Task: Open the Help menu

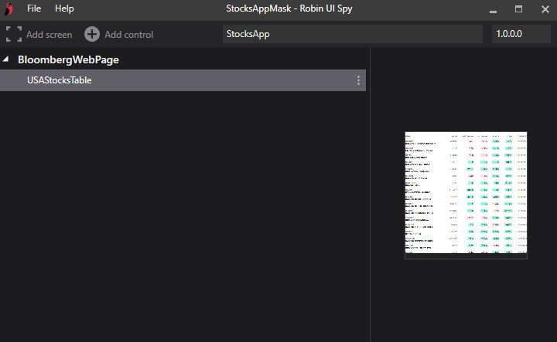Action: click(x=64, y=8)
